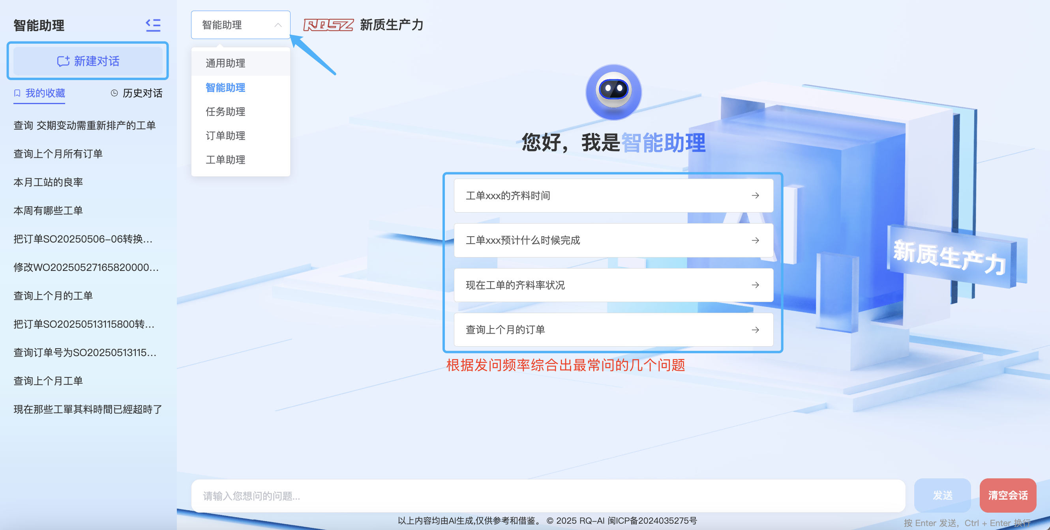This screenshot has width=1050, height=530.
Task: Click the clock icon beside 历史对话
Action: 114,93
